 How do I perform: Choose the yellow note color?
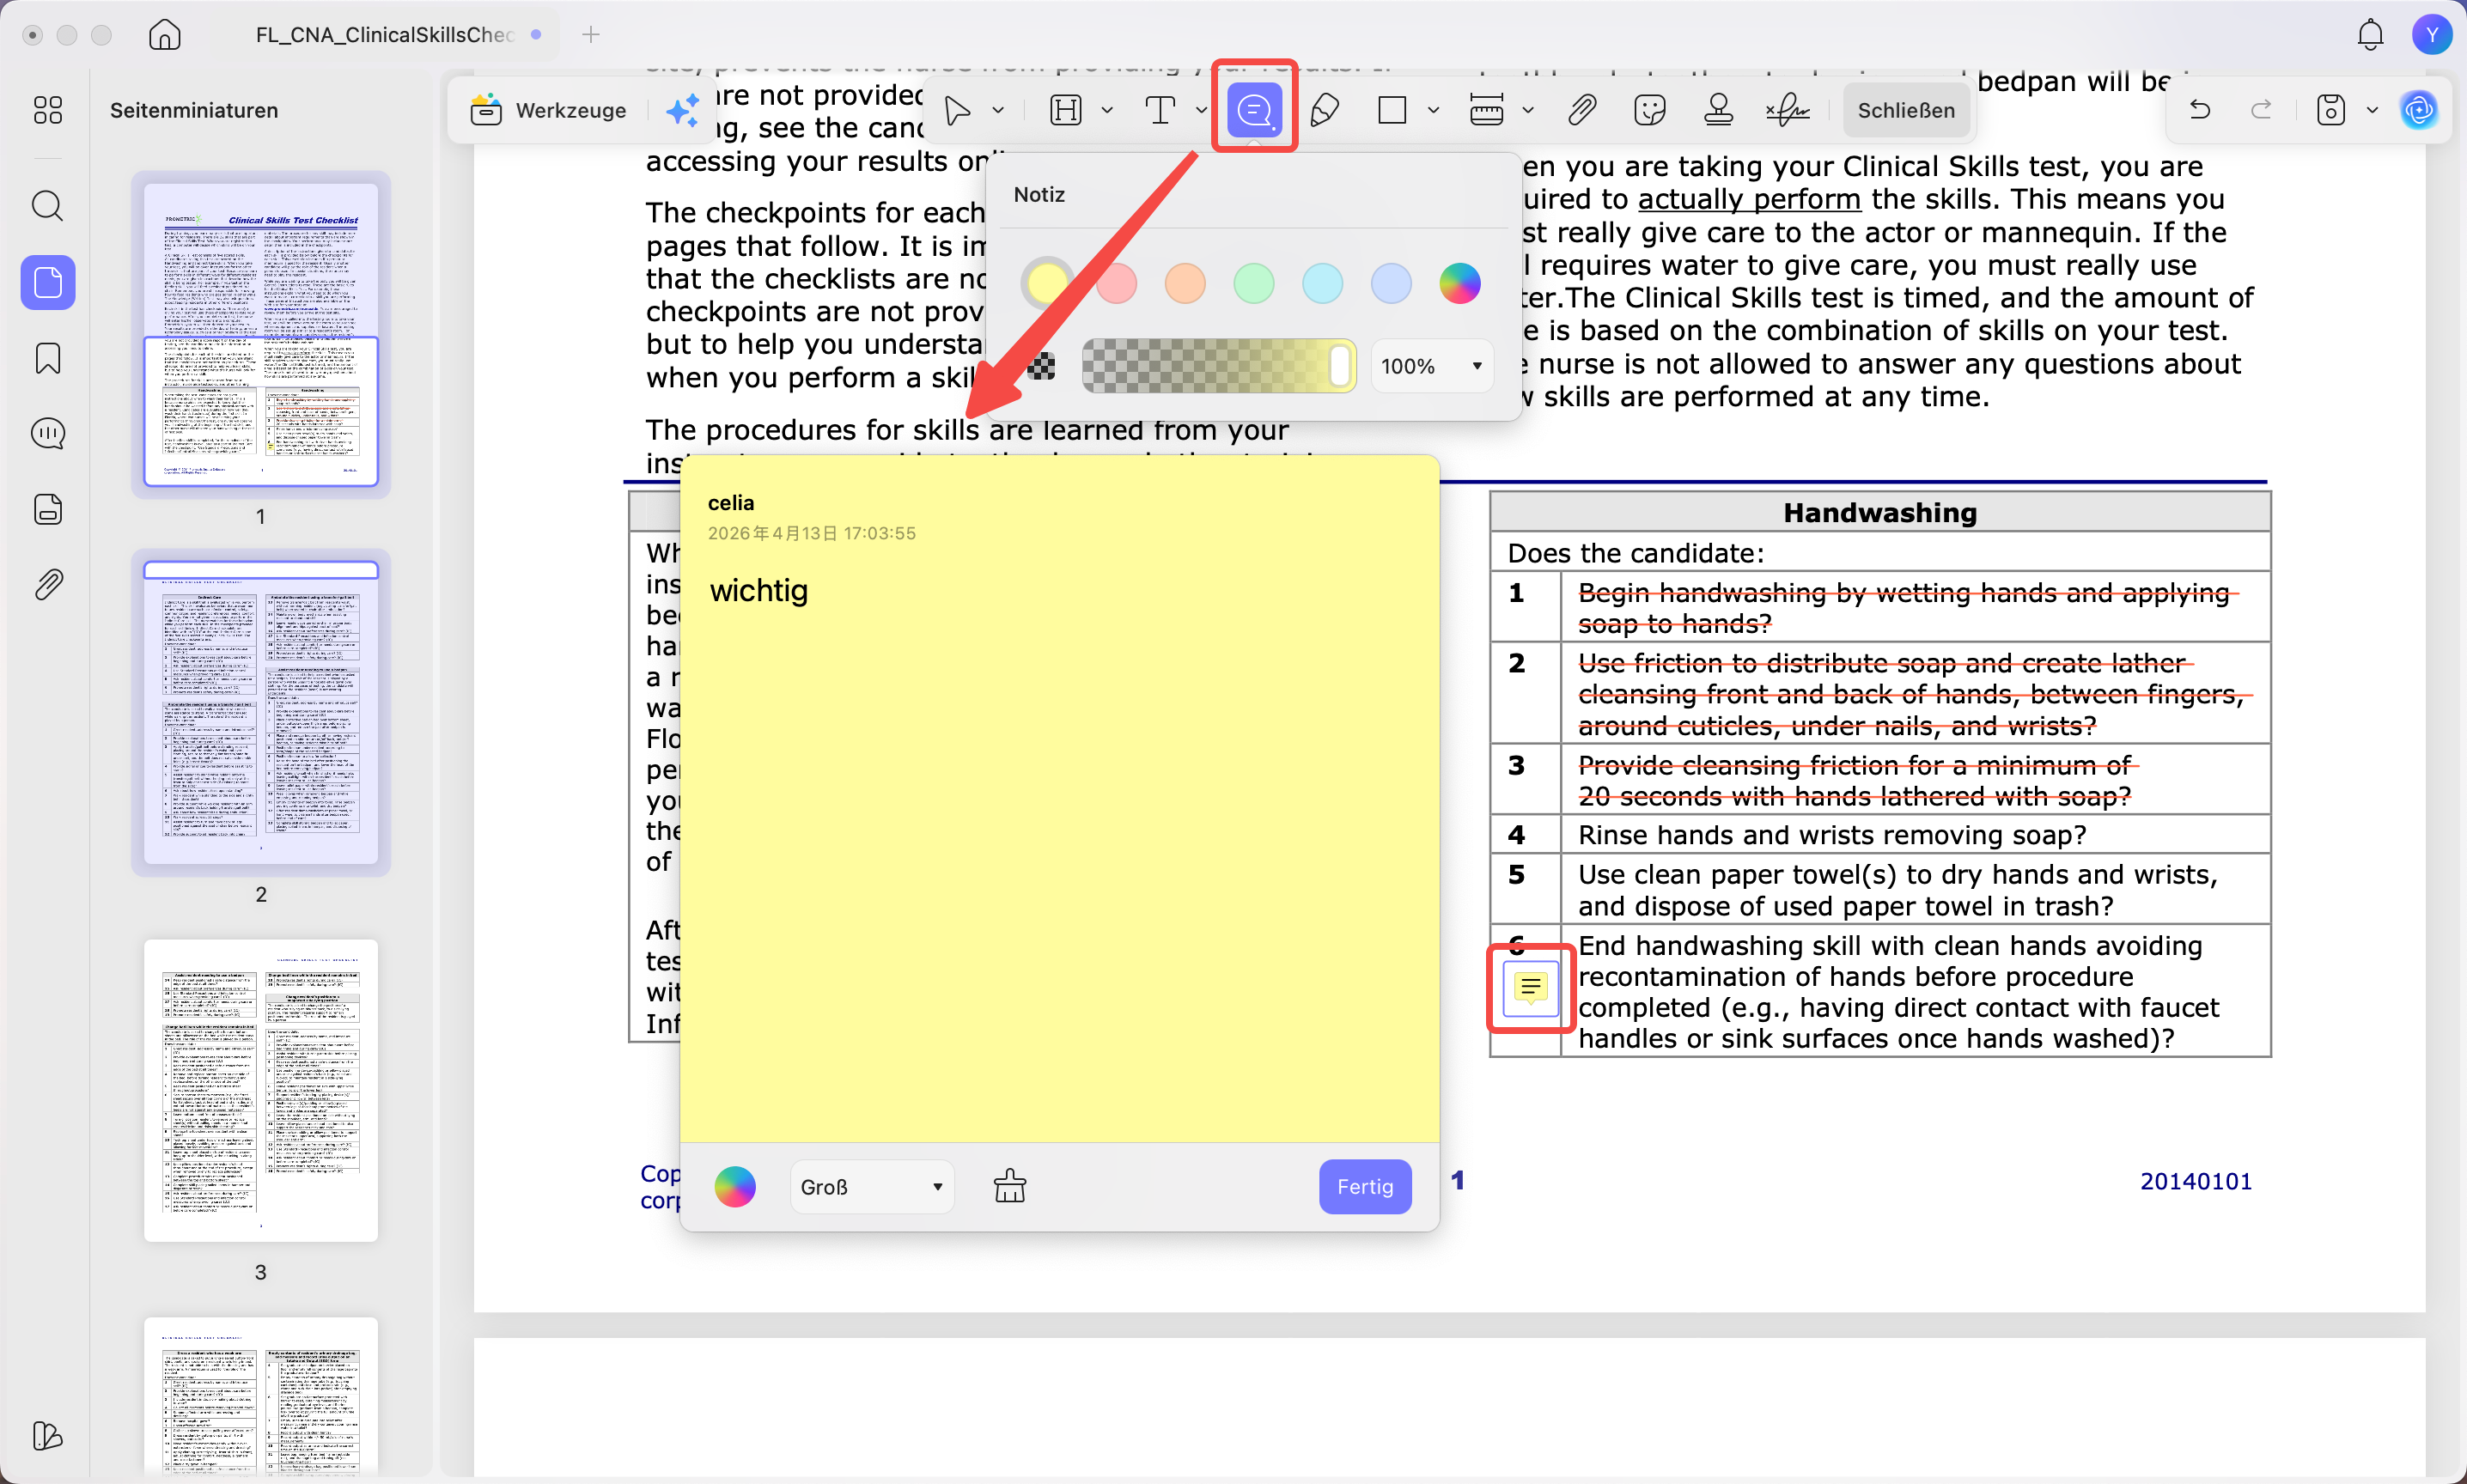[1047, 283]
